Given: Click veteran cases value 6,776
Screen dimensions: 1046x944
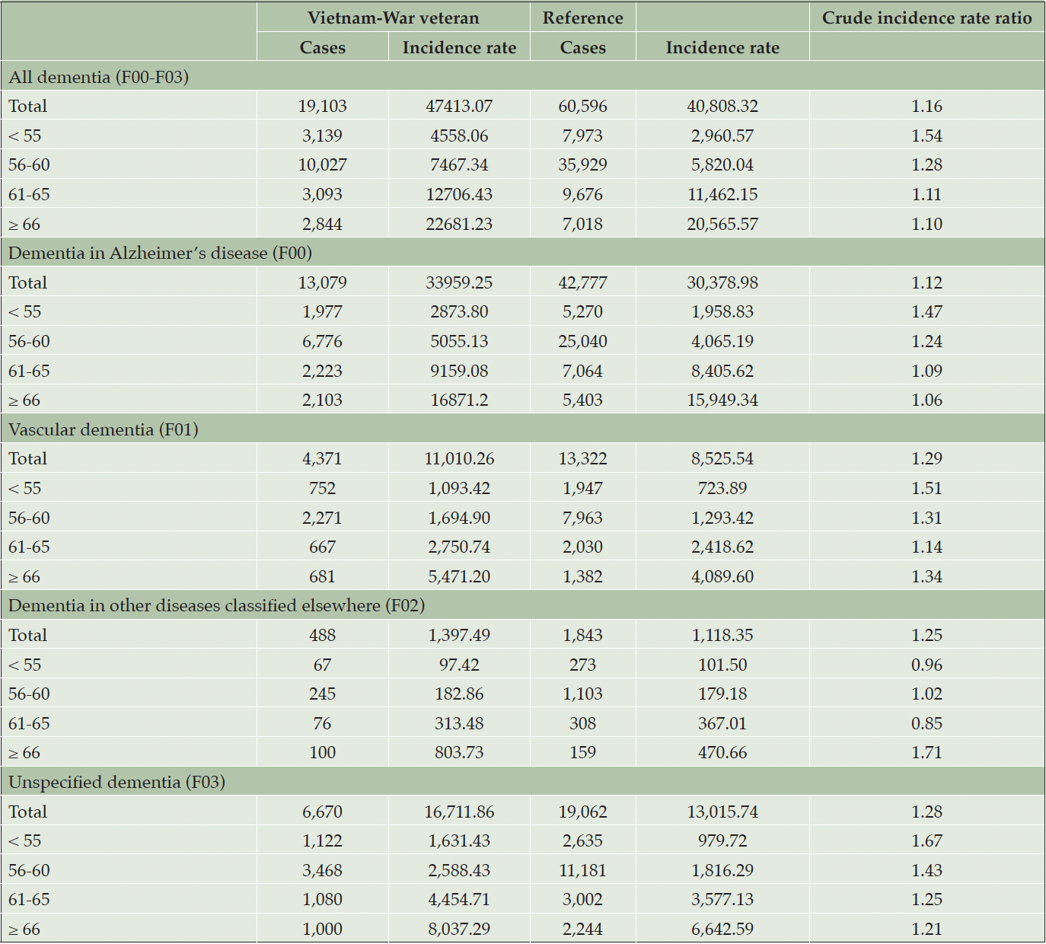Looking at the screenshot, I should point(322,341).
